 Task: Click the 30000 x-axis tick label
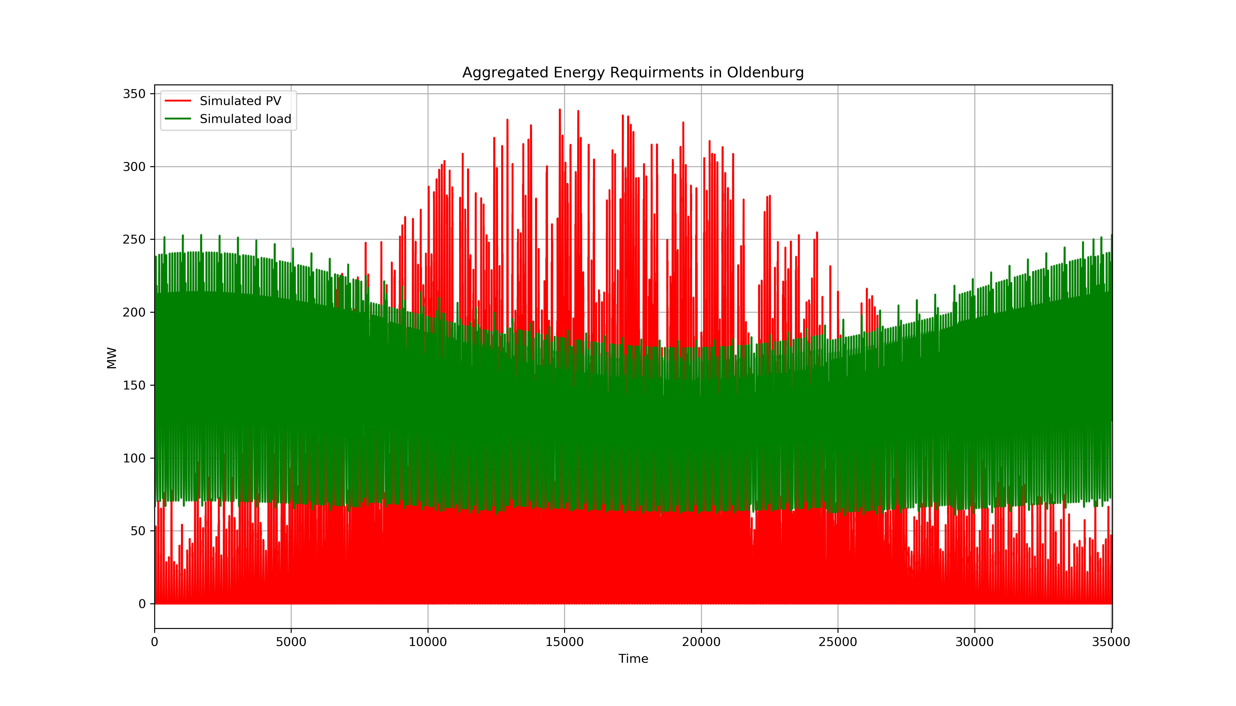975,642
